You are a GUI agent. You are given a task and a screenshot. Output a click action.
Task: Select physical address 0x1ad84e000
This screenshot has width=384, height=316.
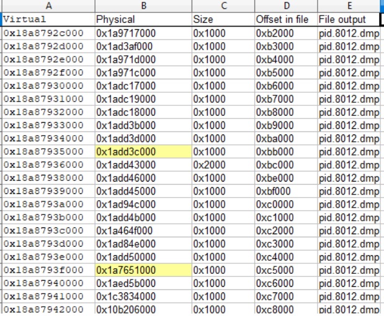coord(143,244)
